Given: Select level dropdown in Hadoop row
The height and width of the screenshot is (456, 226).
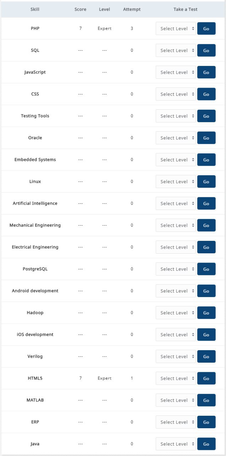Looking at the screenshot, I should (176, 313).
